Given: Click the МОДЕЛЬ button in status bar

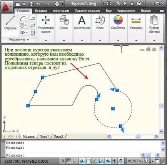Looking at the screenshot, I should (x=135, y=161).
